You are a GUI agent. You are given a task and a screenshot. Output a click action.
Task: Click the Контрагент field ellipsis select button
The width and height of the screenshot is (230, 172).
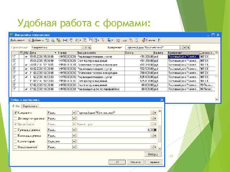tap(181, 48)
